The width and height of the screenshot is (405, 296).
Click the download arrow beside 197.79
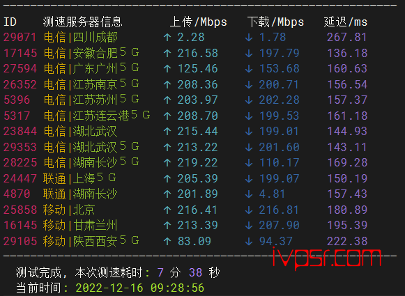click(249, 54)
